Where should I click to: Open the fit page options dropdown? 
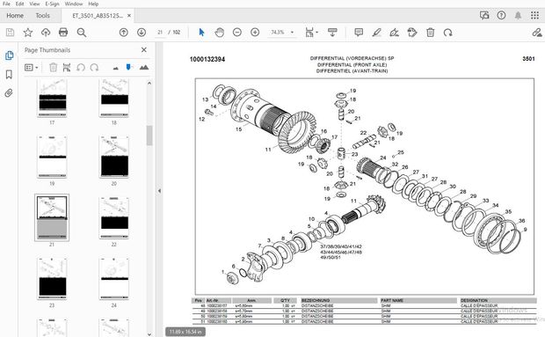[x=311, y=33]
